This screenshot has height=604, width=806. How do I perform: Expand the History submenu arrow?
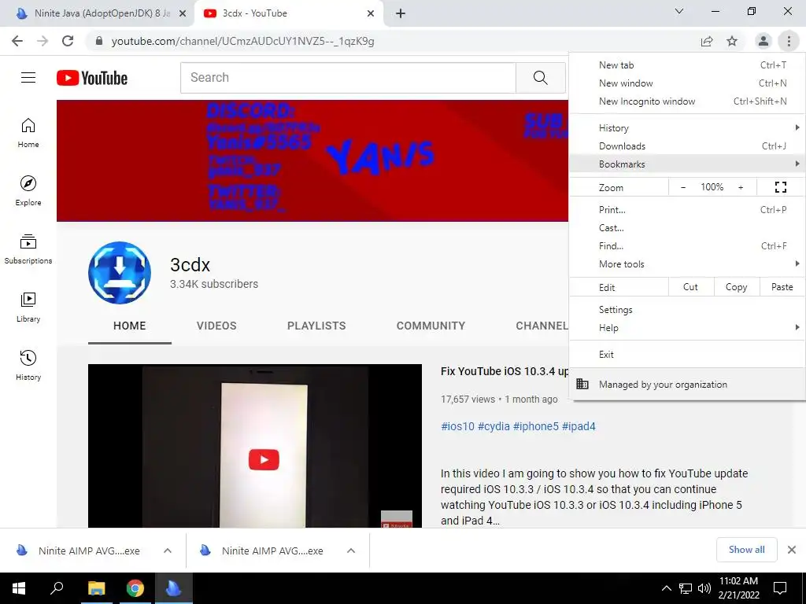[797, 127]
